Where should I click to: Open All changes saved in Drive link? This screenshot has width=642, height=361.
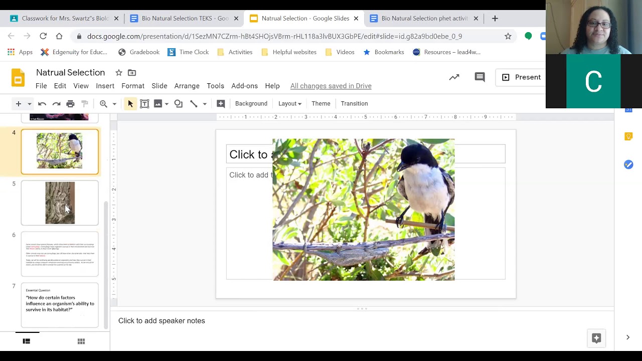pyautogui.click(x=331, y=86)
